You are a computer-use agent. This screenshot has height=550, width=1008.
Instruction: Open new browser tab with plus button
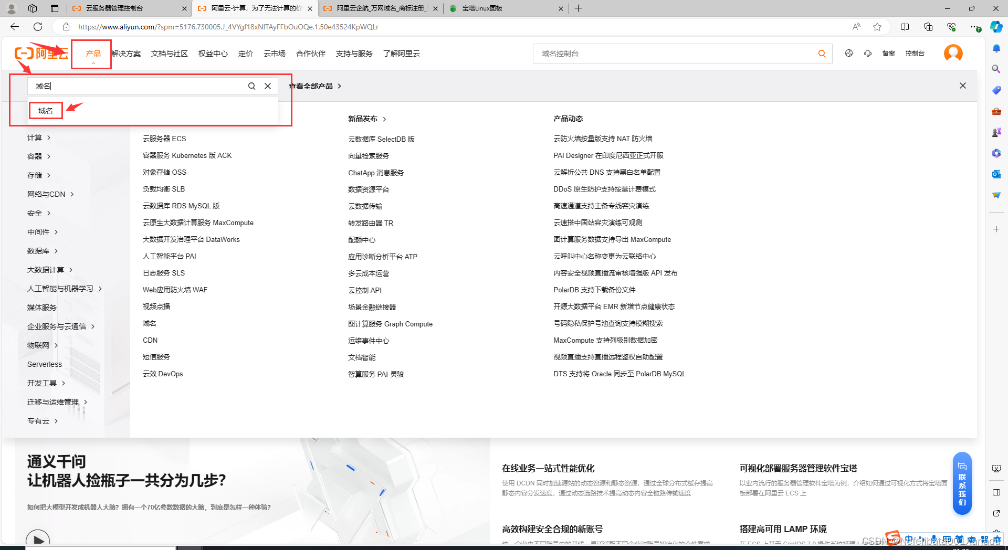tap(578, 8)
